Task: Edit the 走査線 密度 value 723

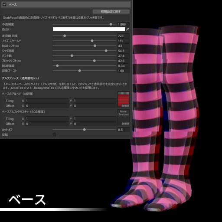Action: [124, 36]
